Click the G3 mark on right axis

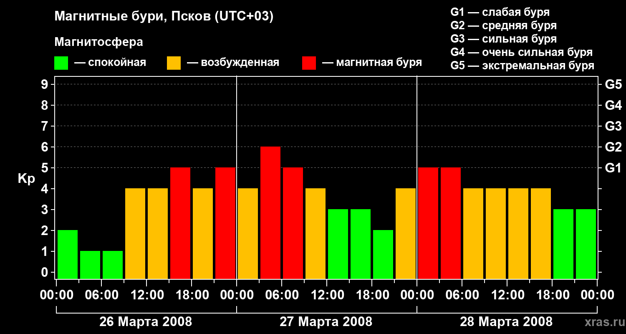(x=613, y=126)
